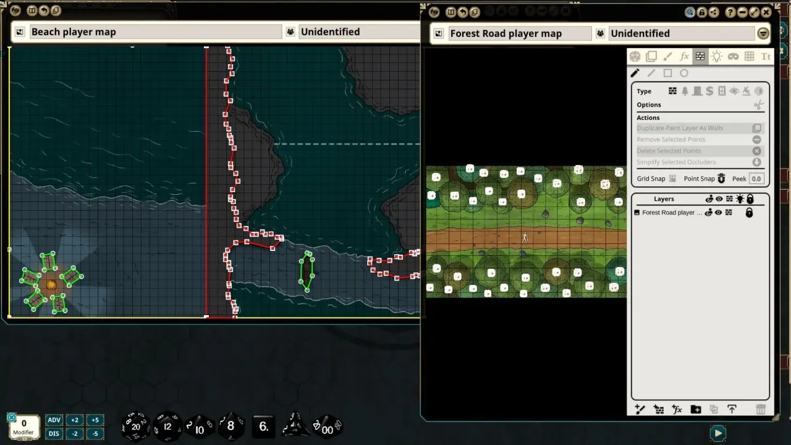The height and width of the screenshot is (445, 791).
Task: Open Forest Road window help button
Action: (x=730, y=12)
